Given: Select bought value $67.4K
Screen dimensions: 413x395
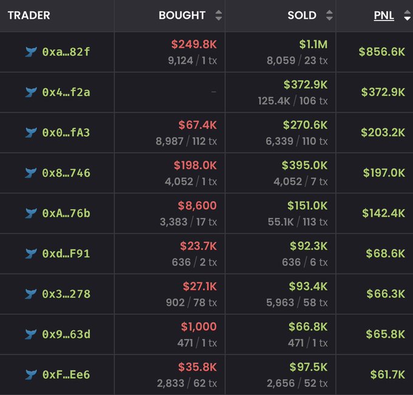Looking at the screenshot, I should 197,125.
